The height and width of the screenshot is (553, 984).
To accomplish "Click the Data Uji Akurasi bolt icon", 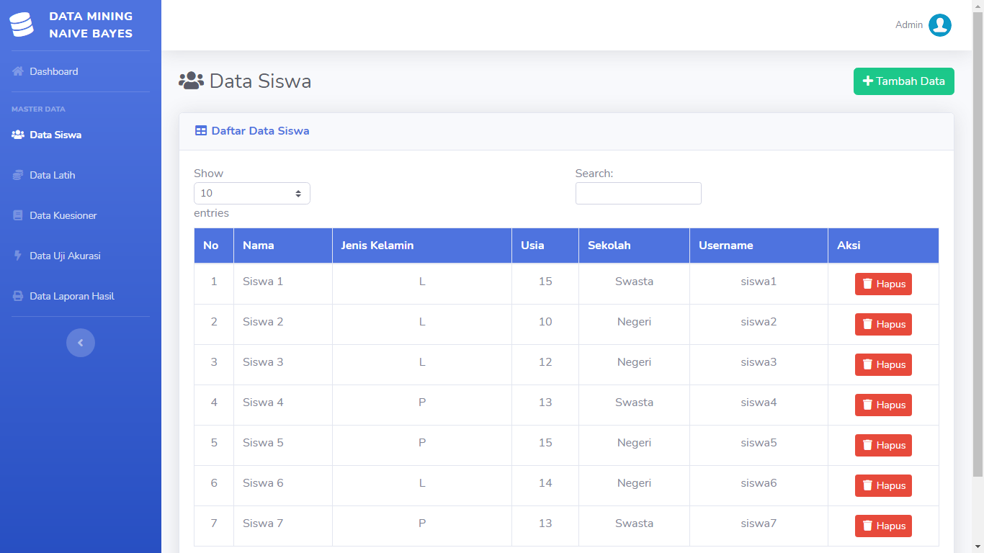I will (18, 256).
